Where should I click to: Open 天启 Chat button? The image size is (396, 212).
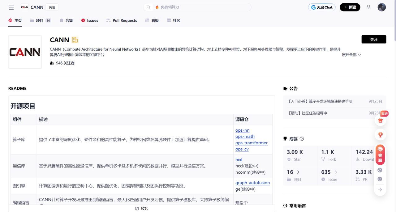tap(322, 7)
